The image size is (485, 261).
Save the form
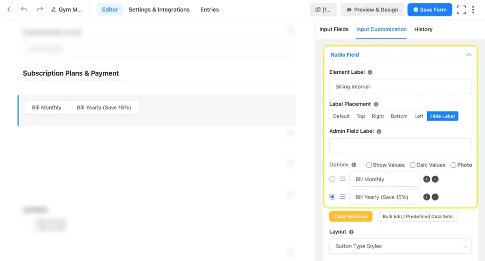click(x=430, y=9)
